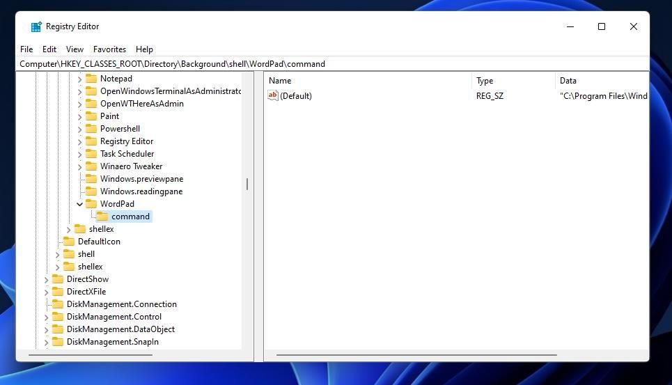
Task: Click the DirectShow folder icon
Action: (57, 278)
